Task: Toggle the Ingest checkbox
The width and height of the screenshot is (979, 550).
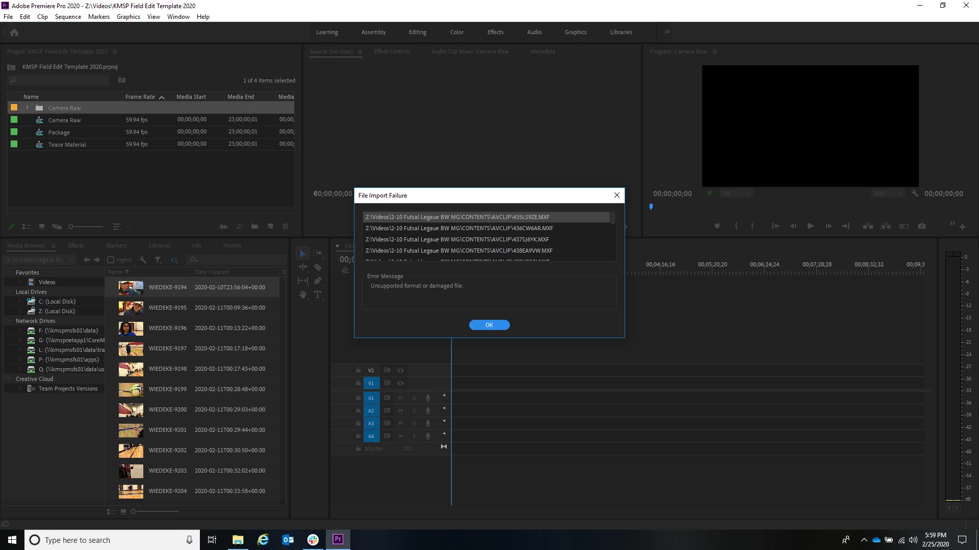Action: tap(111, 260)
